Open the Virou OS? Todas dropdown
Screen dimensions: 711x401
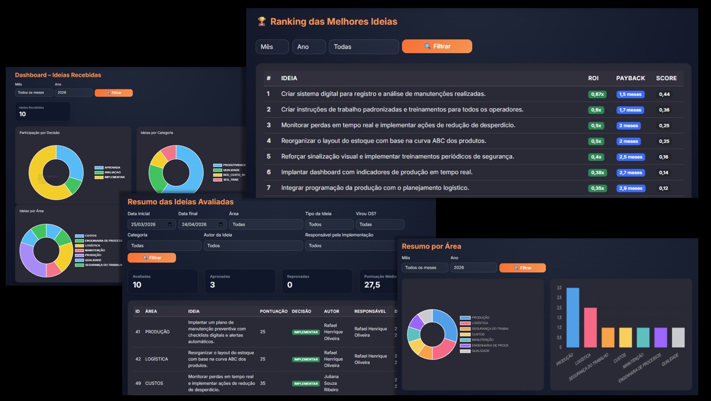click(x=380, y=224)
